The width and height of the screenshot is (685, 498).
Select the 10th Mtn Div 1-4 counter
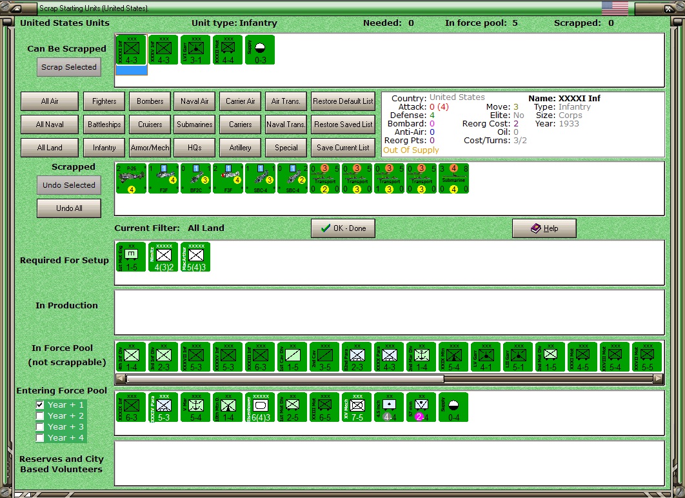[228, 407]
